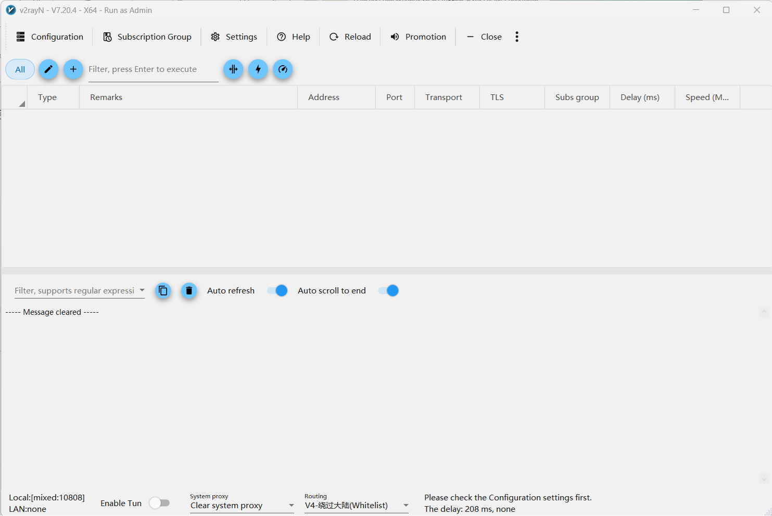Focus the log filter regular expression field
This screenshot has height=516, width=772.
pos(74,291)
